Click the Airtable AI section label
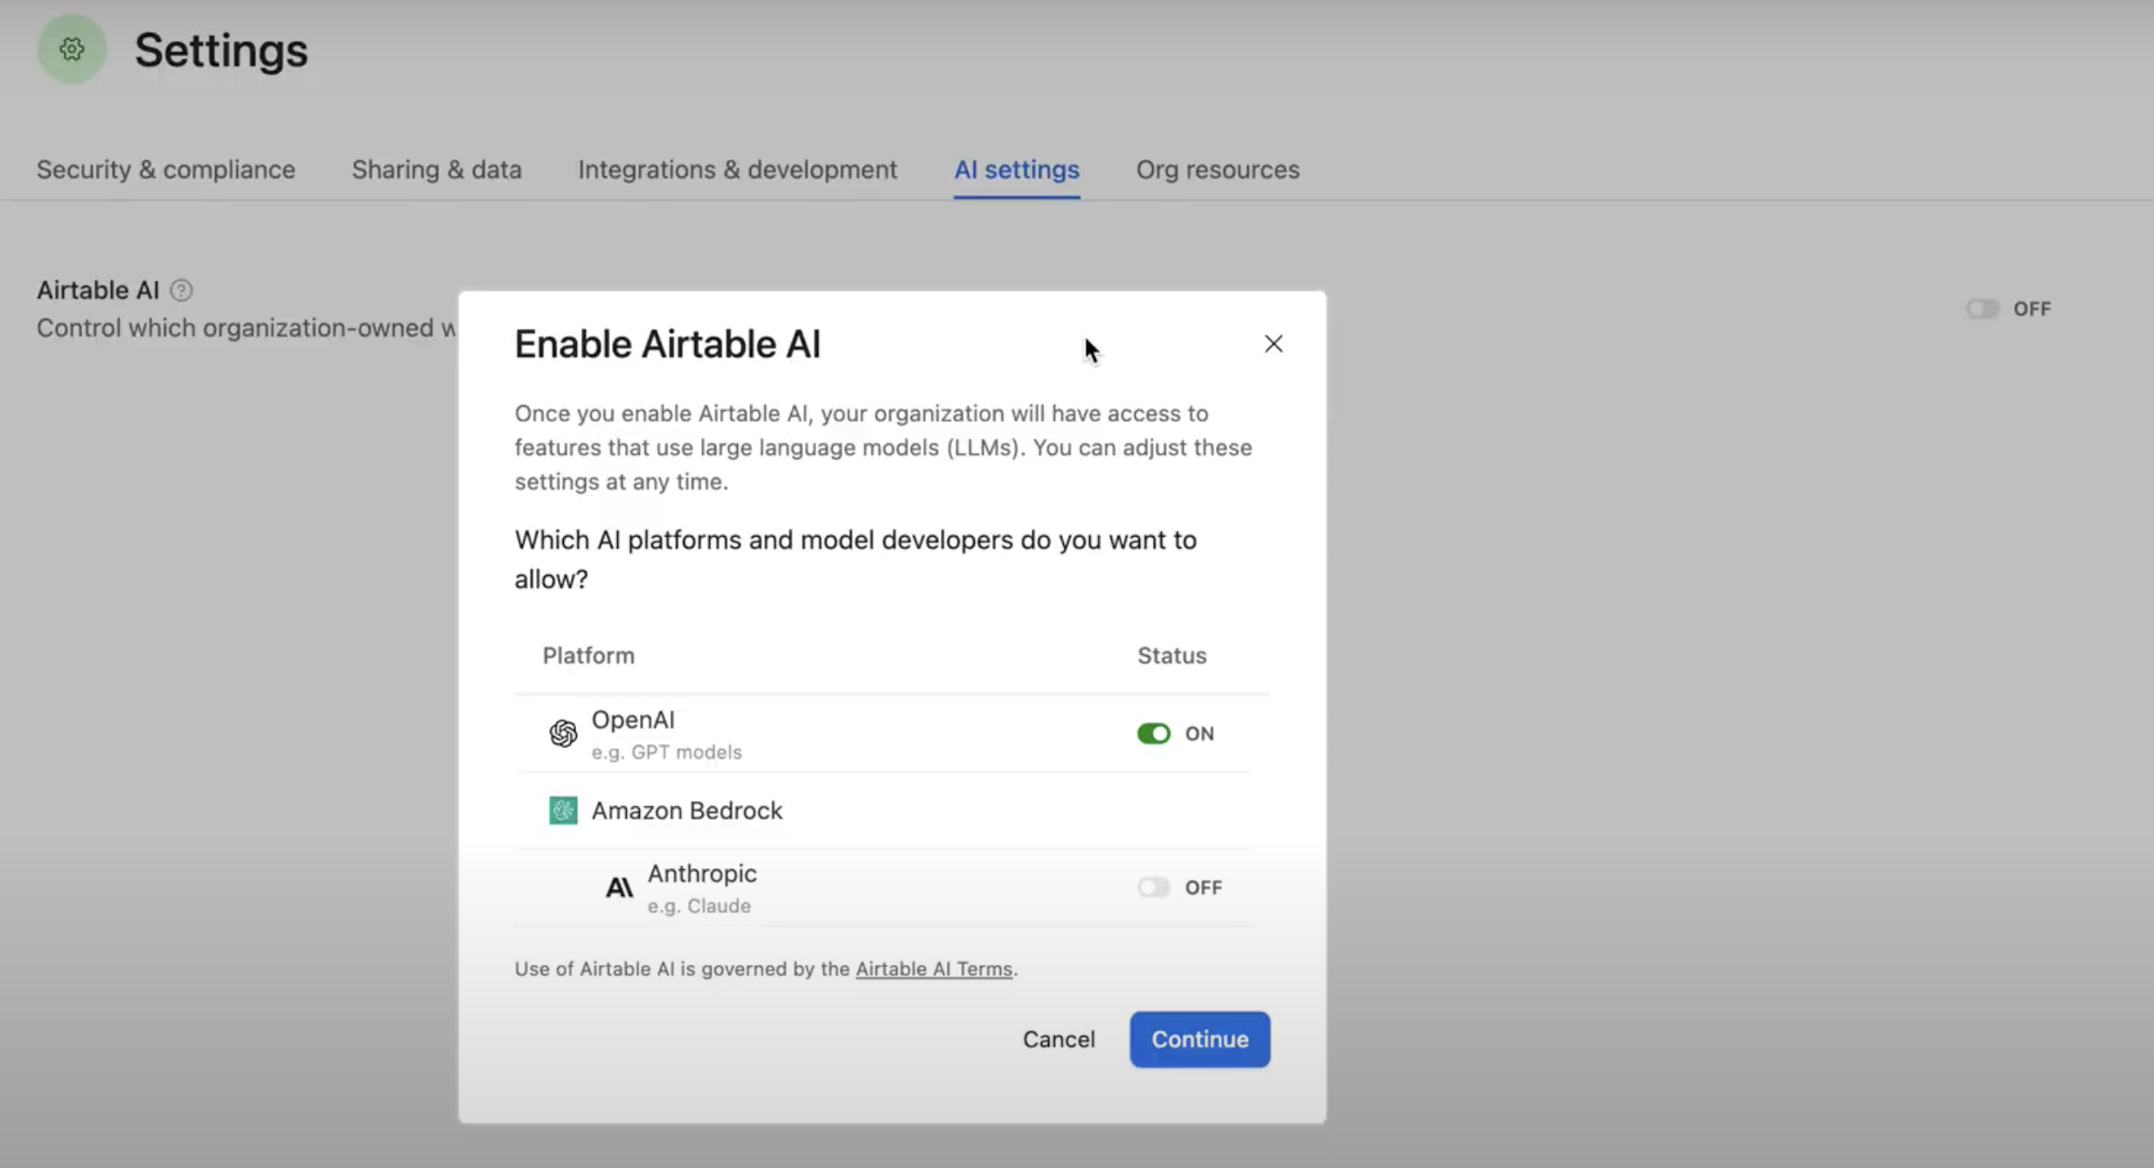The image size is (2154, 1168). [98, 290]
